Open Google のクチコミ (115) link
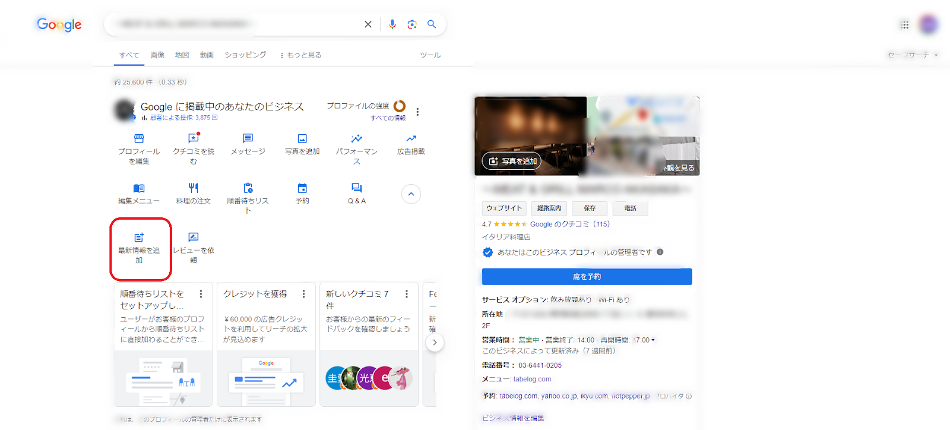This screenshot has width=950, height=430. [569, 224]
